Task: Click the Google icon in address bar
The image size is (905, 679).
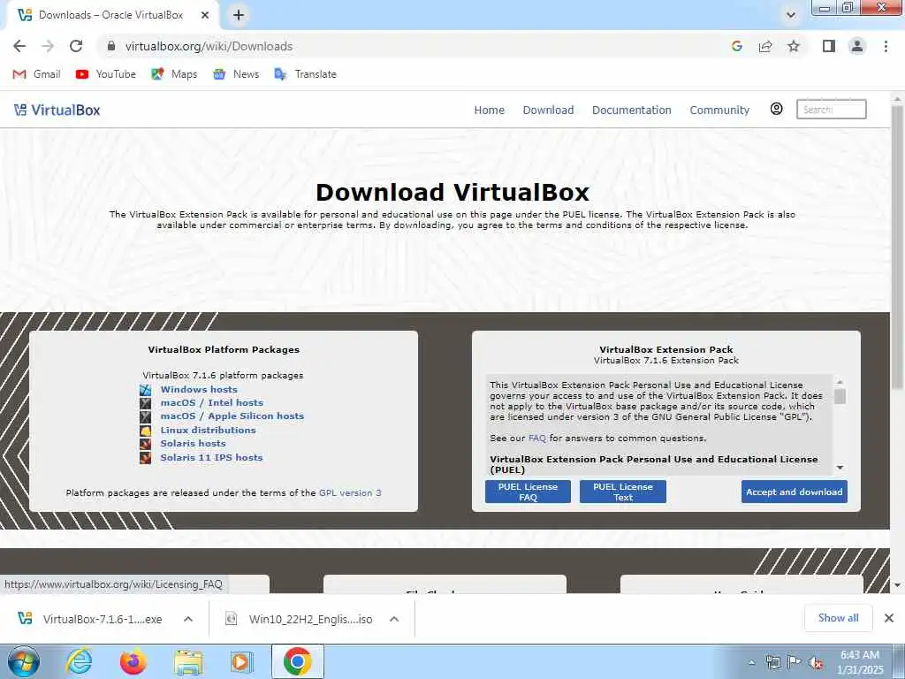Action: point(736,46)
